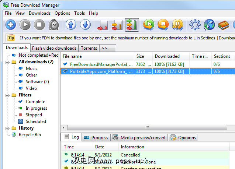
Task: Click the Information column header in log
Action: (x=174, y=147)
